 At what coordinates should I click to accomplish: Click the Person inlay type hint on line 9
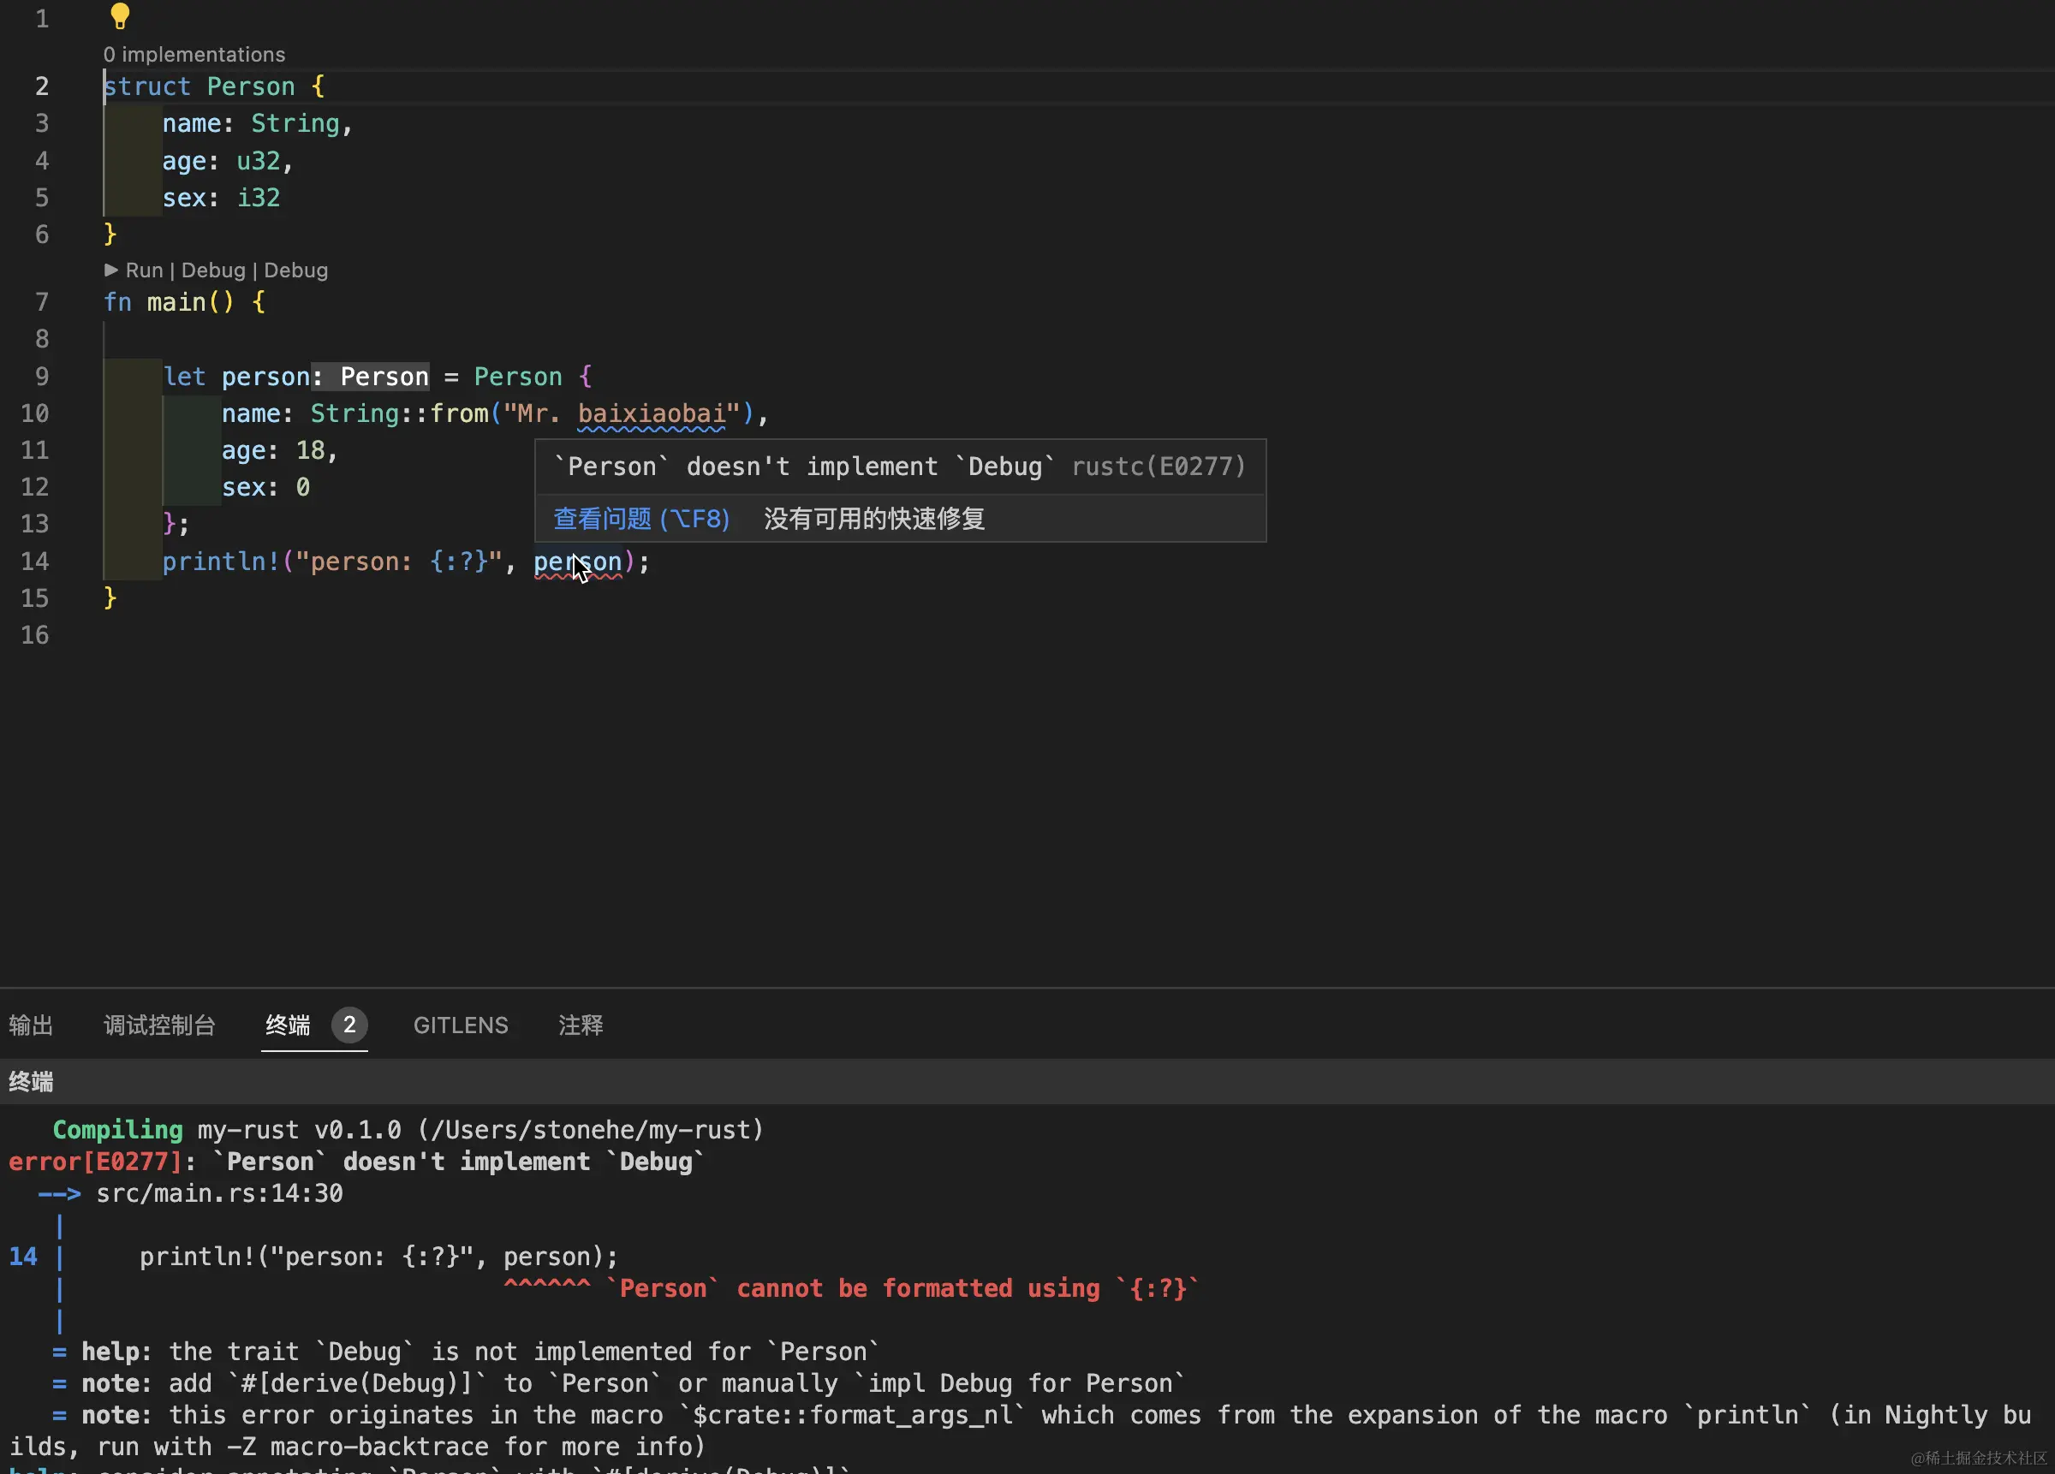coord(384,377)
